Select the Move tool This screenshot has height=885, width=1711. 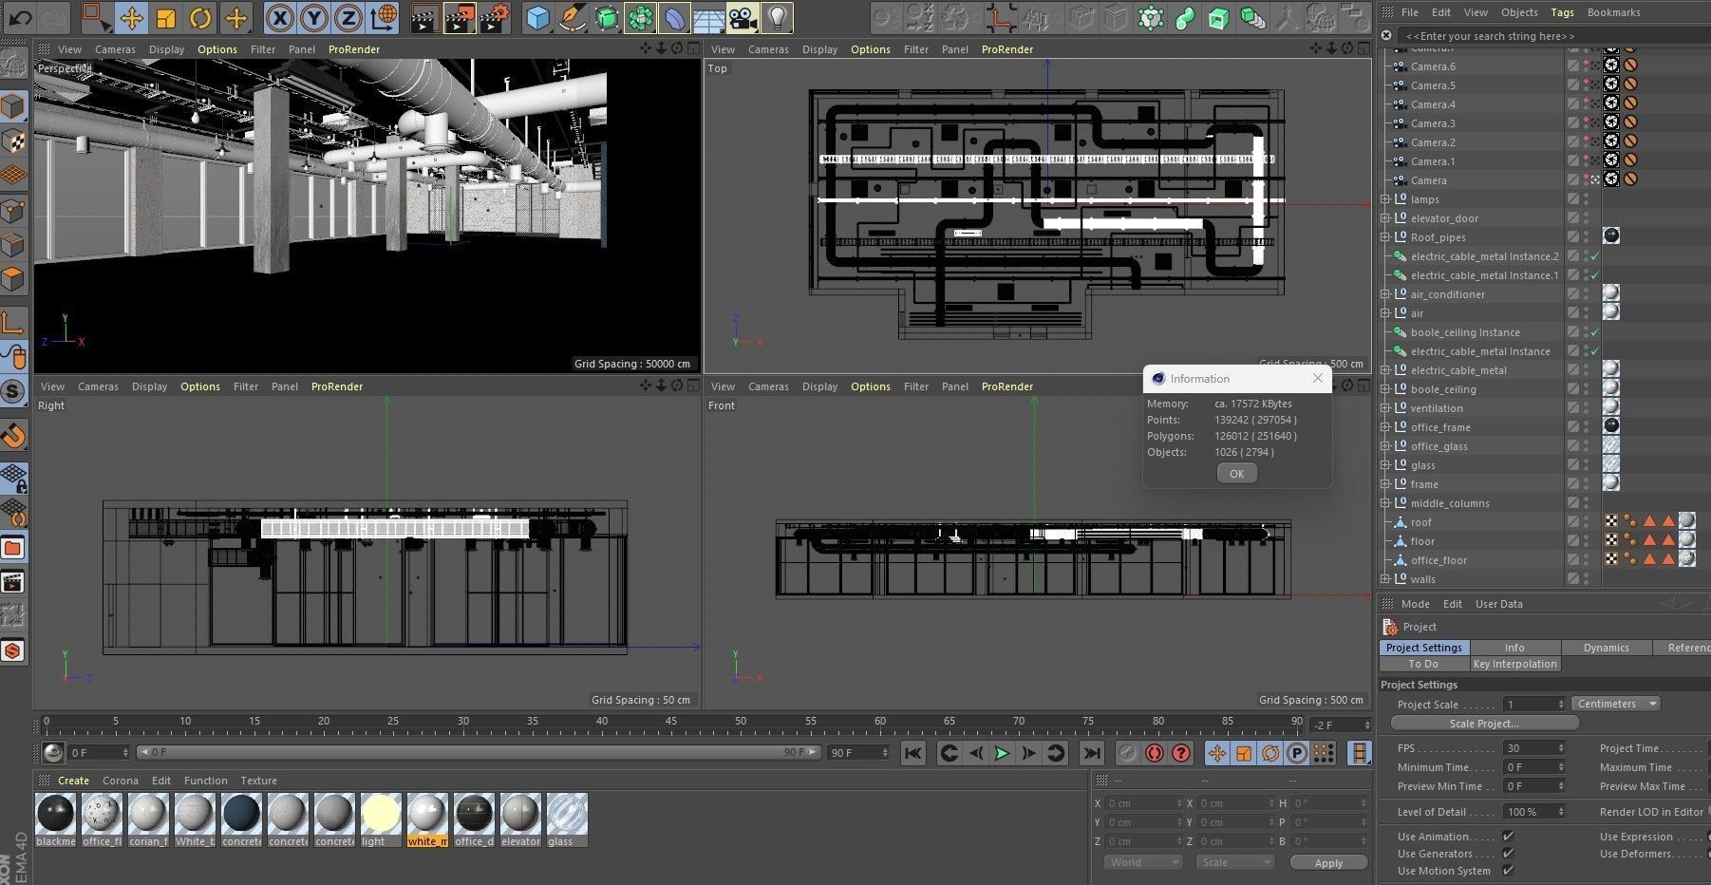(131, 17)
